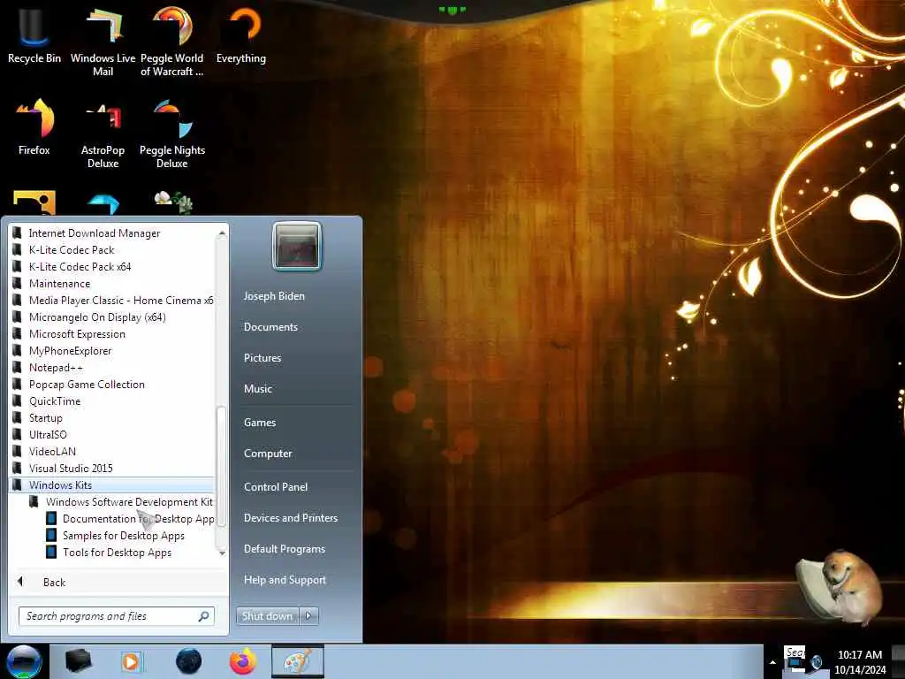Open Joseph Biden user folder
This screenshot has height=679, width=905.
click(274, 295)
